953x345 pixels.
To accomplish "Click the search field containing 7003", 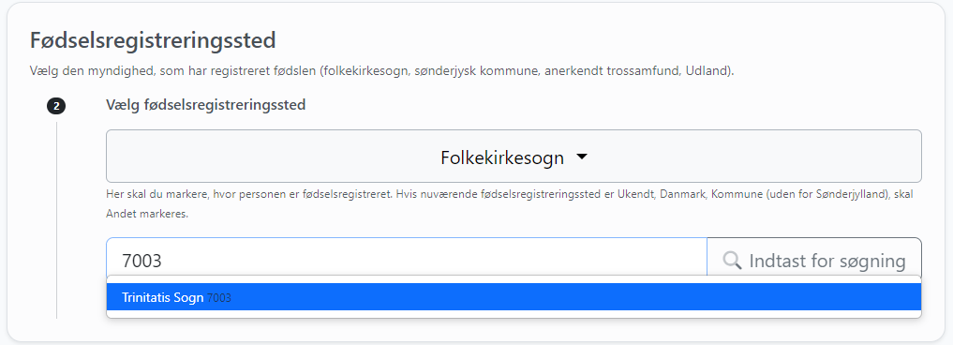I will click(407, 261).
